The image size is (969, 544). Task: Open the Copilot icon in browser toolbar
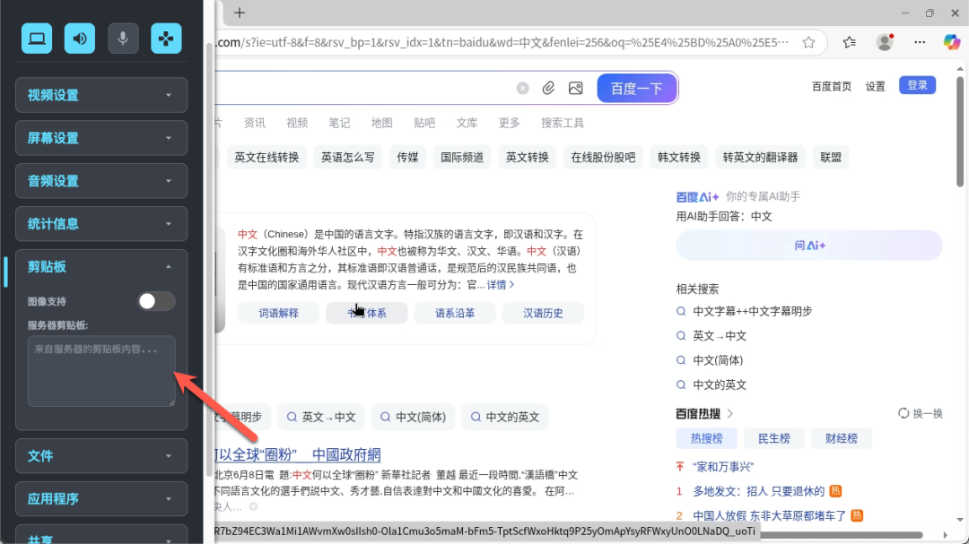pos(951,41)
